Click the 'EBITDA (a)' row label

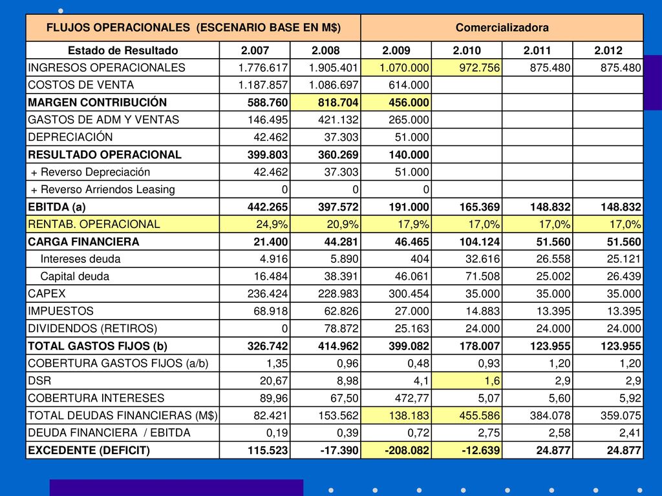[x=57, y=207]
